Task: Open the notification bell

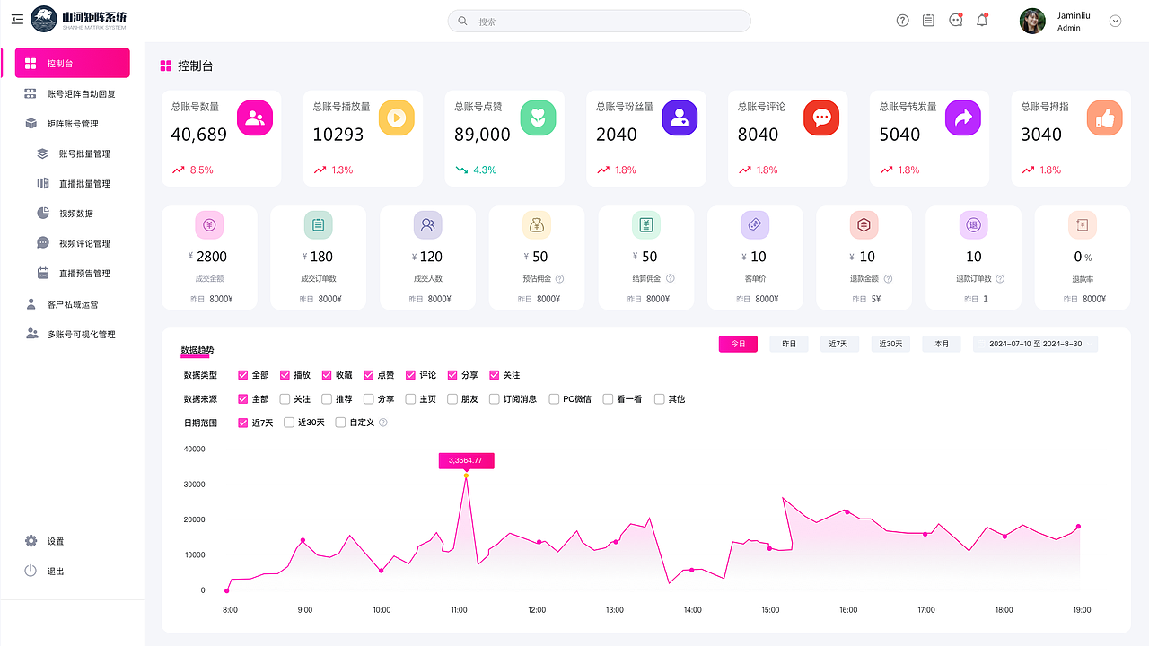Action: [x=982, y=21]
